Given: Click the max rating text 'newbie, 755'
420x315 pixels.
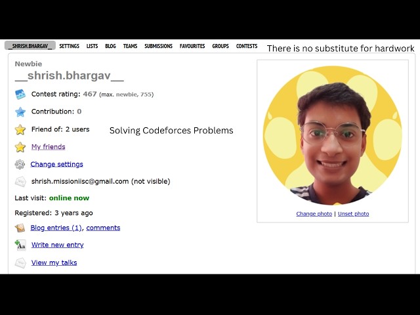Looking at the screenshot, I should (135, 94).
